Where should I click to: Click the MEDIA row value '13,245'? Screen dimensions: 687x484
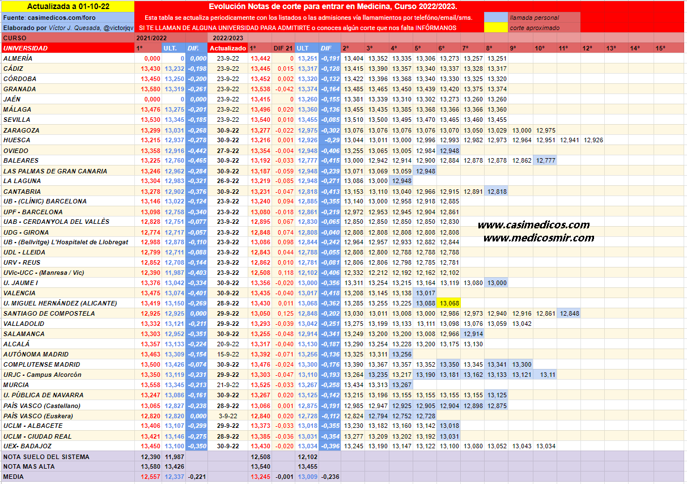point(260,477)
